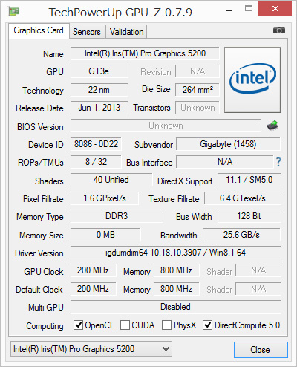Click the Technology field 22 nm
This screenshot has width=297, height=367.
pyautogui.click(x=99, y=90)
